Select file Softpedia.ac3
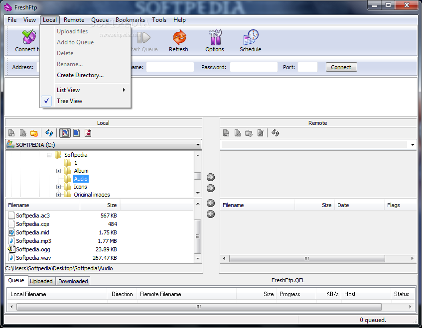422x328 pixels. [x=33, y=216]
